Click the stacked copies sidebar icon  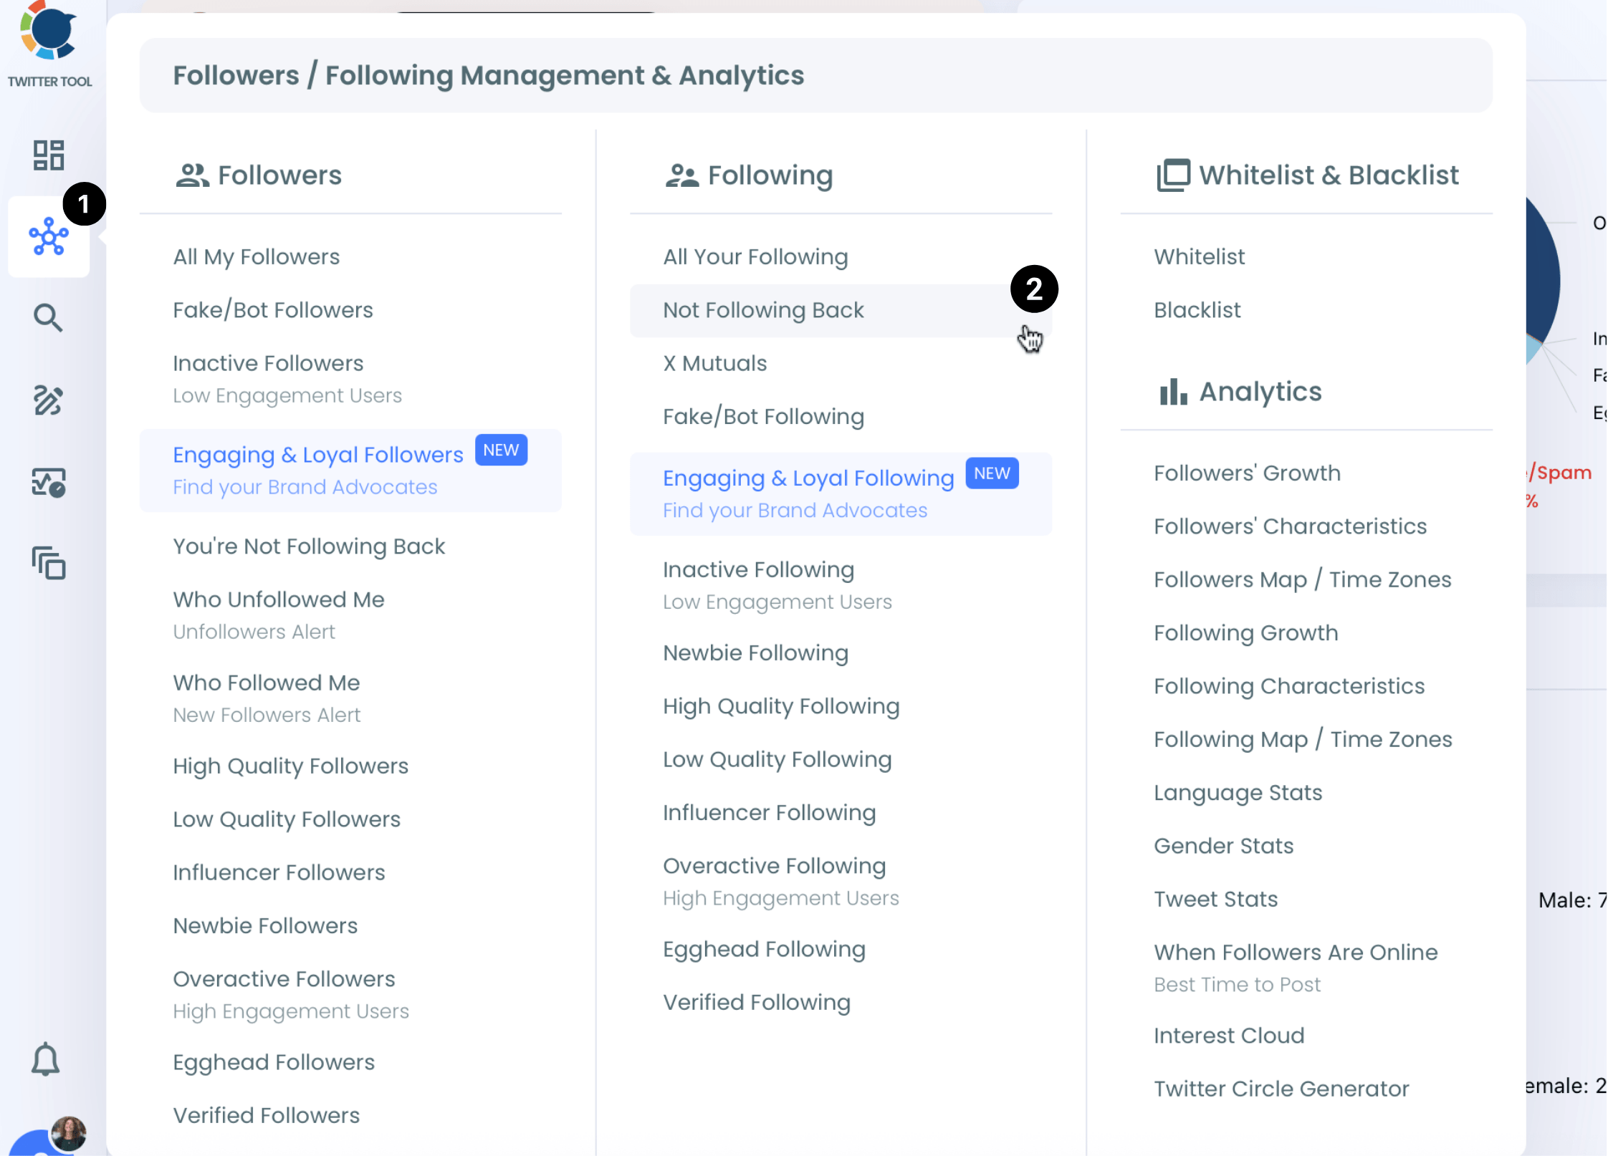point(49,563)
